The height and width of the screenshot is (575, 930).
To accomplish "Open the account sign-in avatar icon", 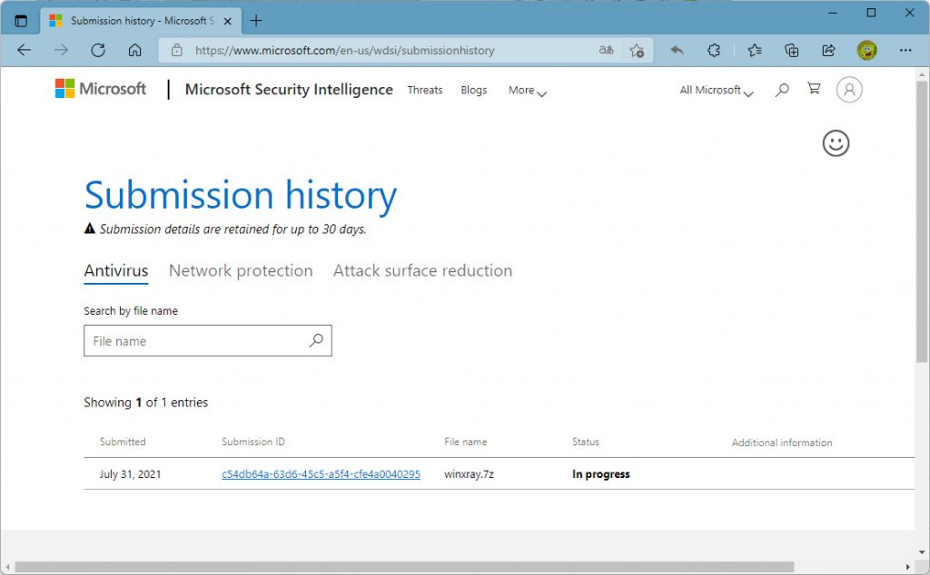I will pos(849,90).
